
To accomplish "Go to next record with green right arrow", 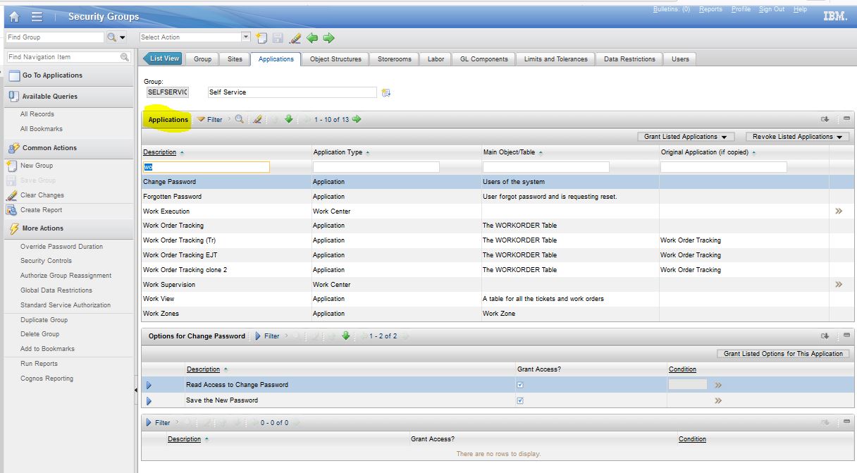I will (x=328, y=37).
